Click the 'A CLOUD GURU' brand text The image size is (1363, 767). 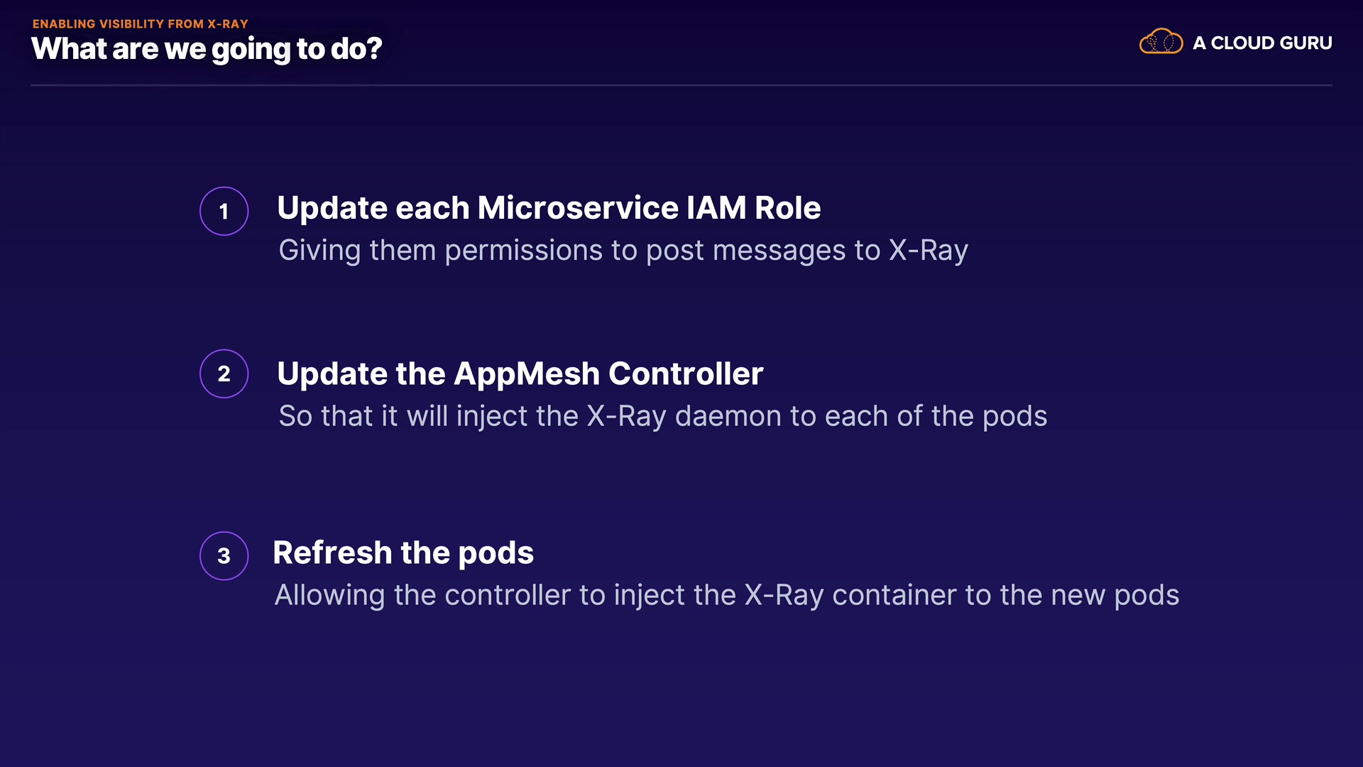click(1261, 43)
